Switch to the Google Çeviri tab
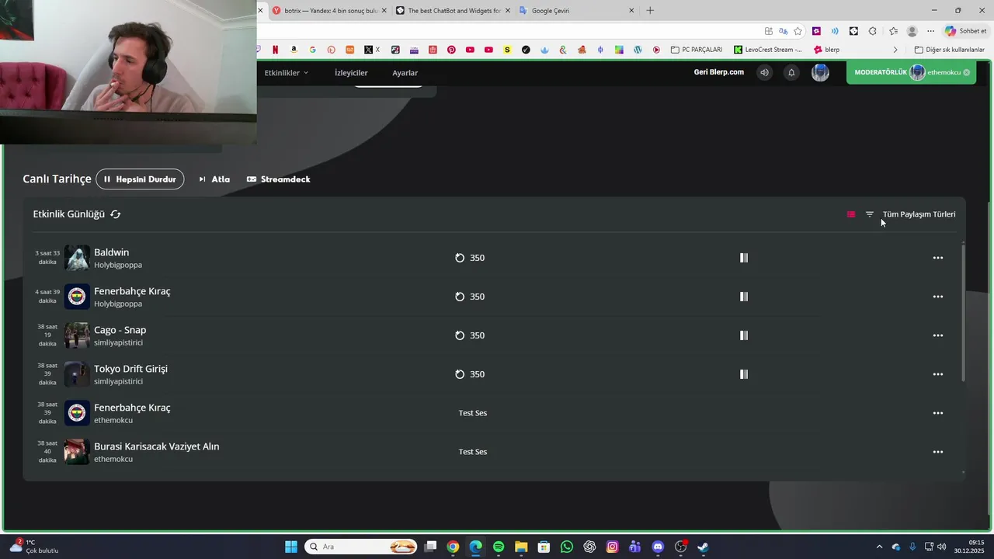Viewport: 994px width, 559px height. click(576, 11)
